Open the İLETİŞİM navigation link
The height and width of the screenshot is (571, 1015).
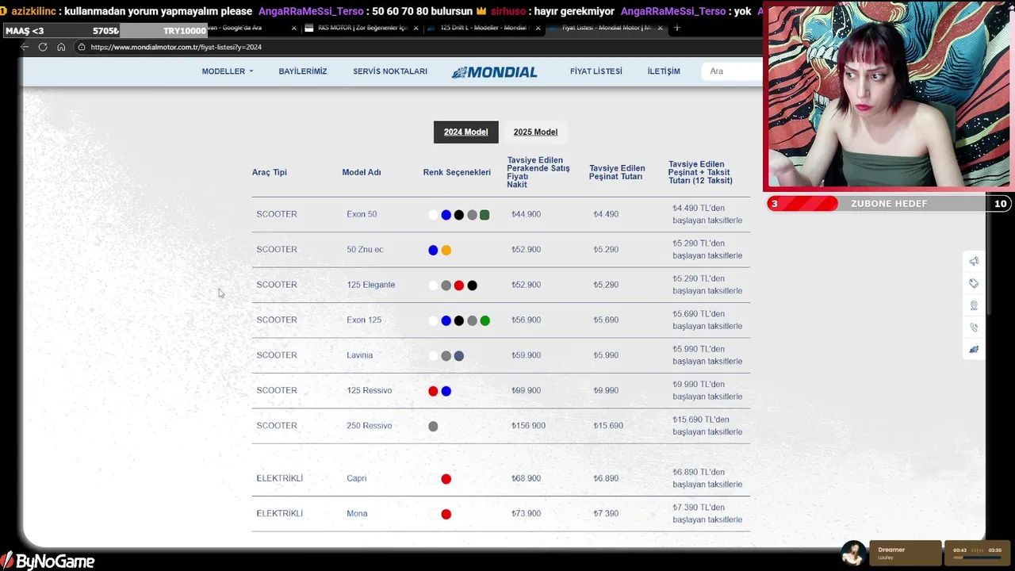click(x=664, y=71)
